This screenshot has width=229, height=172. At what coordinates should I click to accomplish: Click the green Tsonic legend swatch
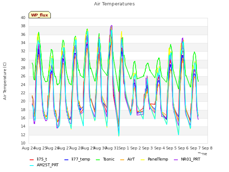pyautogui.click(x=98, y=160)
